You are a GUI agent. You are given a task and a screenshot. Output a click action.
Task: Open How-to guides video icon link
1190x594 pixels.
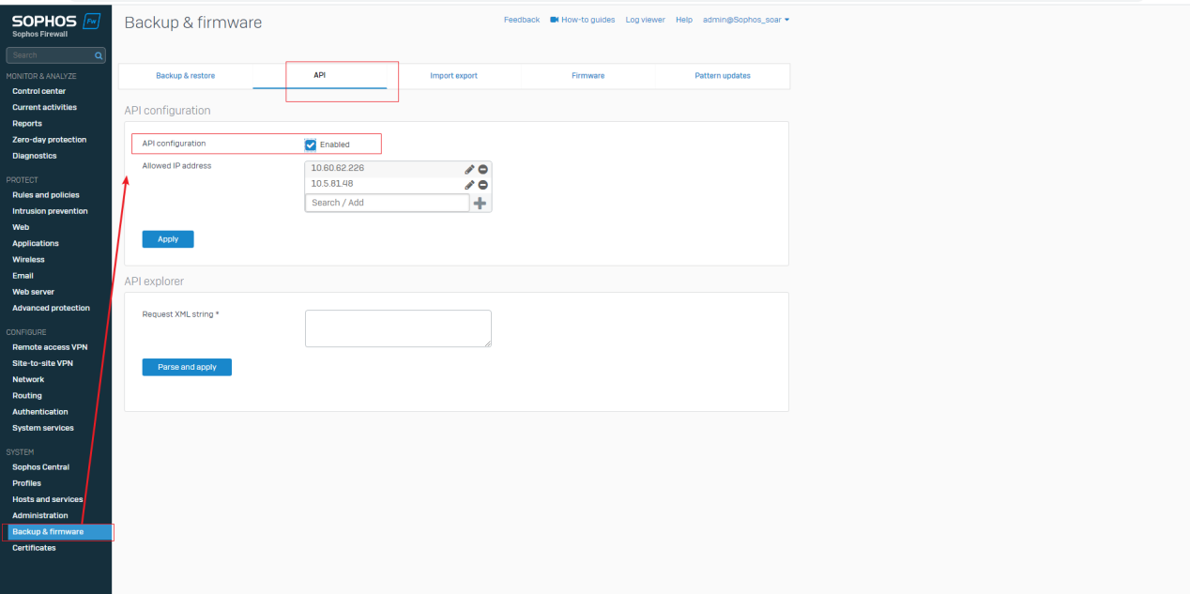(x=555, y=20)
